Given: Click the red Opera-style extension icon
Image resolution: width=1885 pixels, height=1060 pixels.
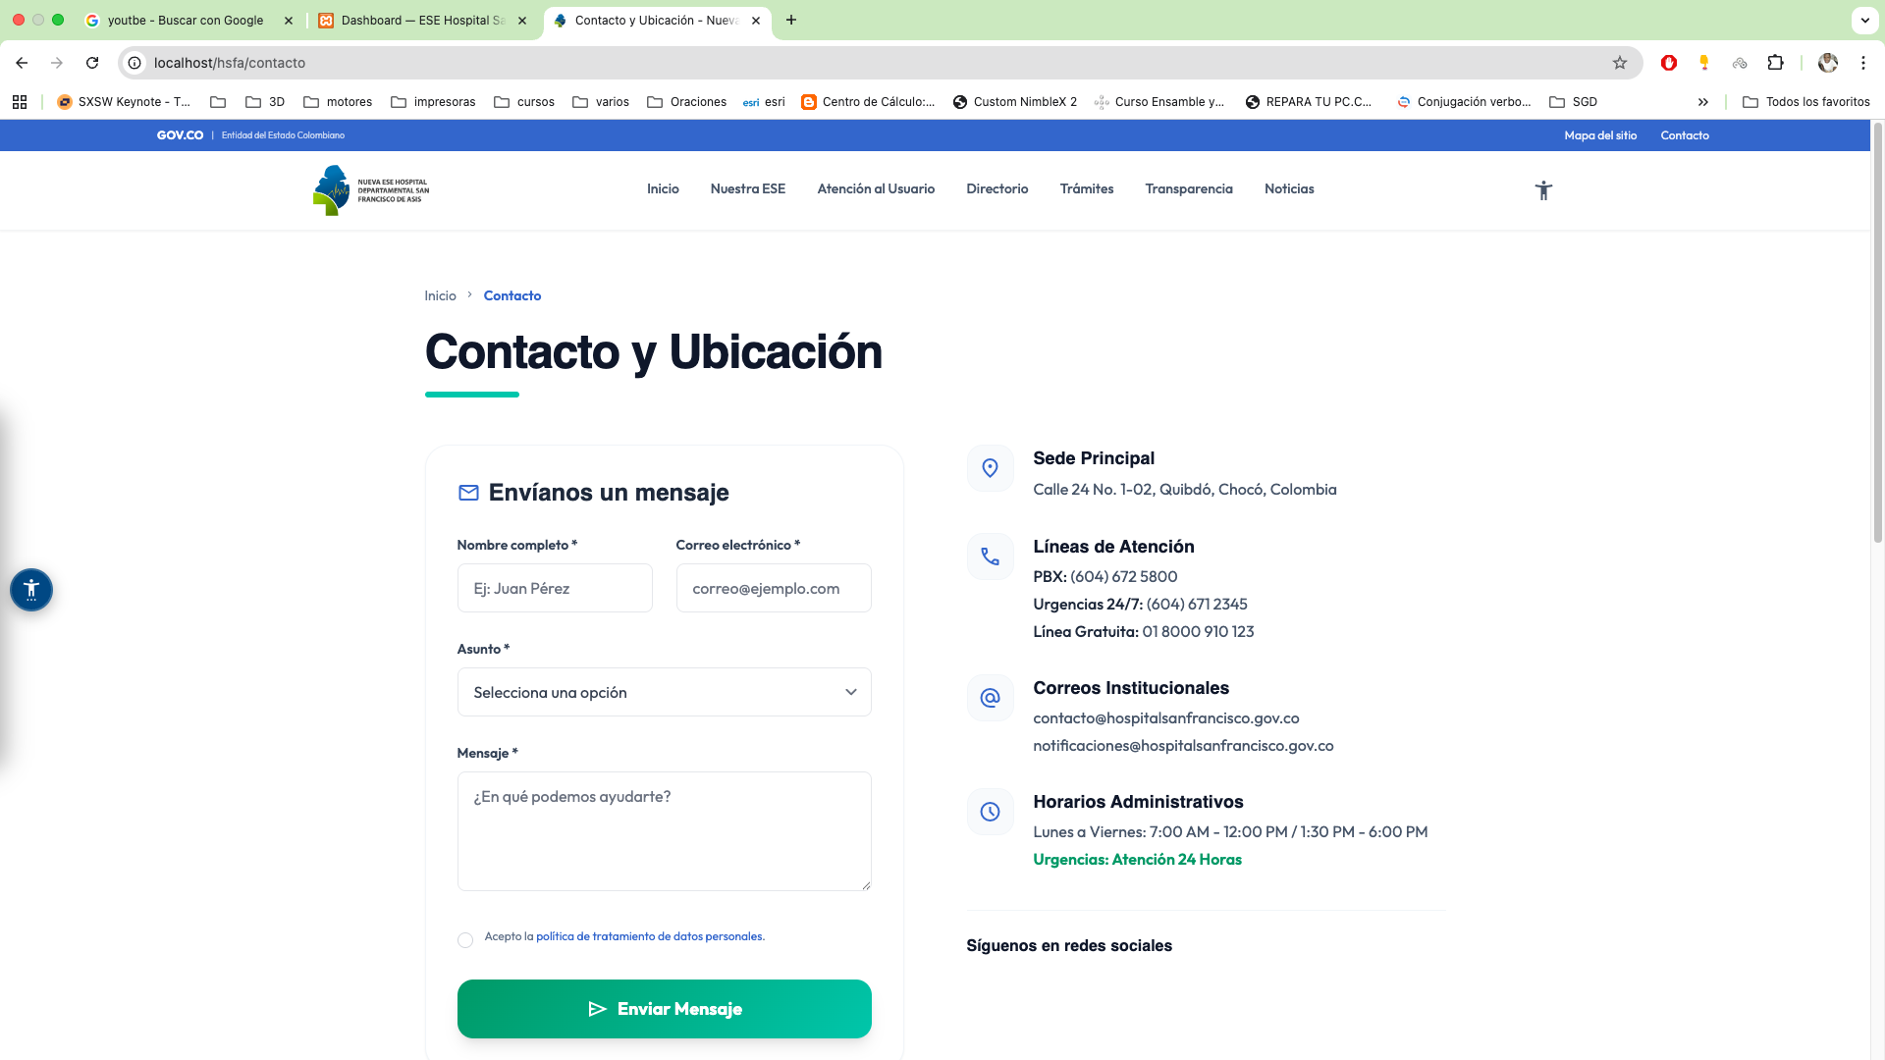Looking at the screenshot, I should tap(1669, 63).
